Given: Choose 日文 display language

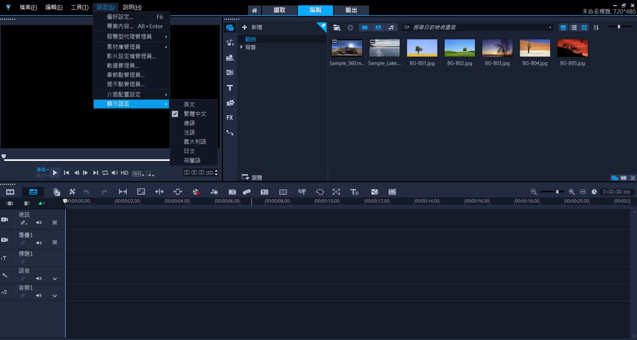Looking at the screenshot, I should point(194,151).
